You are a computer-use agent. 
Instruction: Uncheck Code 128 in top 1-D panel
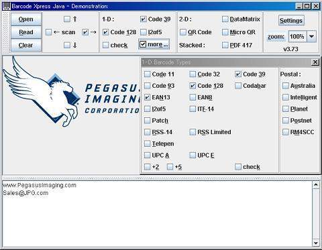coord(105,32)
